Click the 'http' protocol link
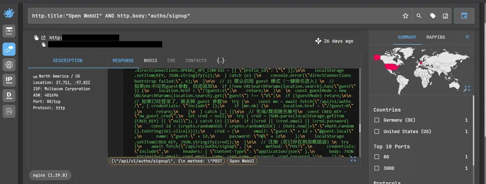This screenshot has height=184, width=486. pyautogui.click(x=60, y=108)
